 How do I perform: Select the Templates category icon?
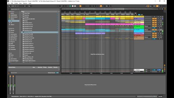pos(10,49)
